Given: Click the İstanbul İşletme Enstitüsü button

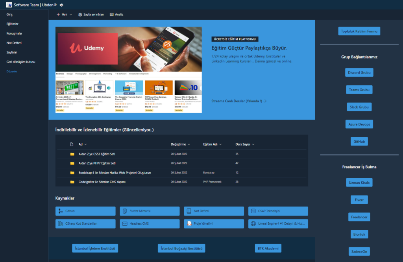Looking at the screenshot, I should point(95,248).
